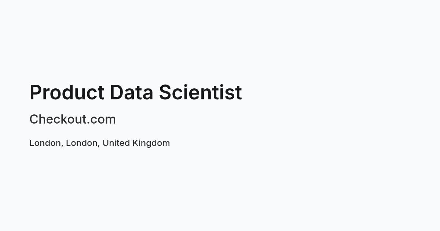The width and height of the screenshot is (440, 231).
Task: Click the .com part of Checkout.com
Action: coord(102,120)
